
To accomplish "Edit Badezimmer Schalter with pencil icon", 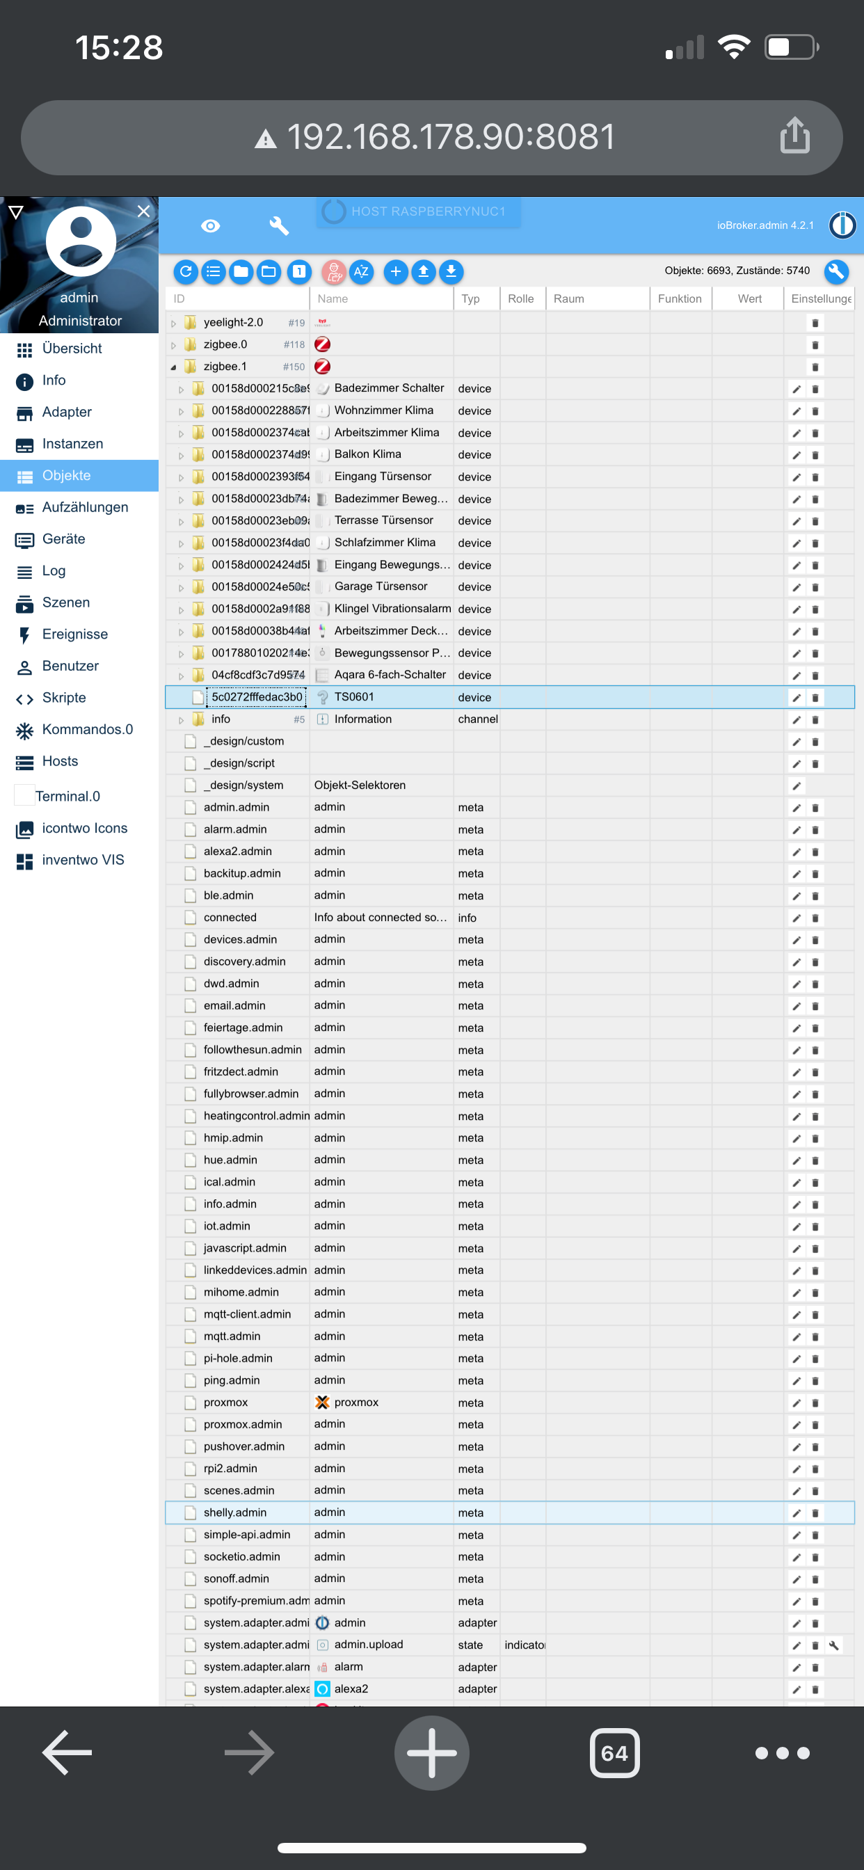I will point(797,389).
